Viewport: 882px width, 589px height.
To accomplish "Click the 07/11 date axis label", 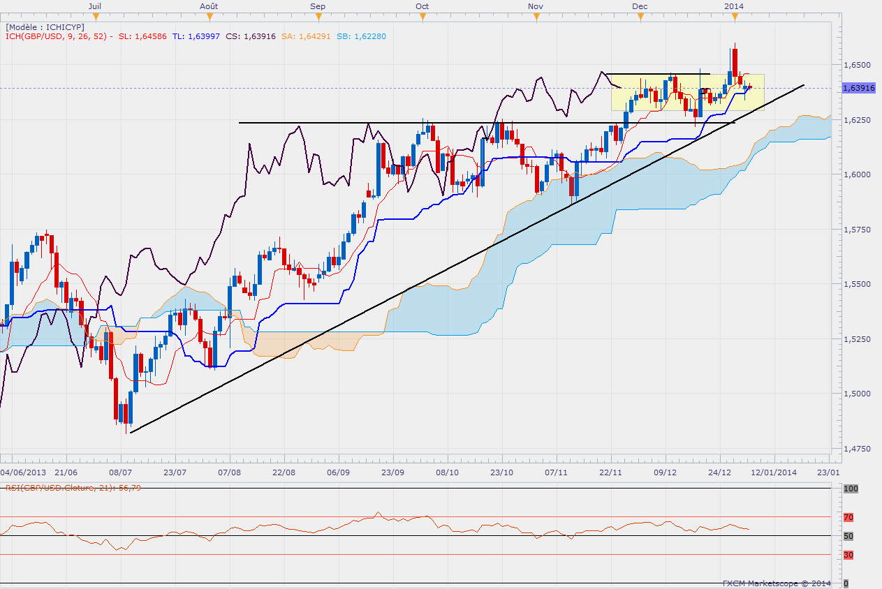I will (x=556, y=472).
